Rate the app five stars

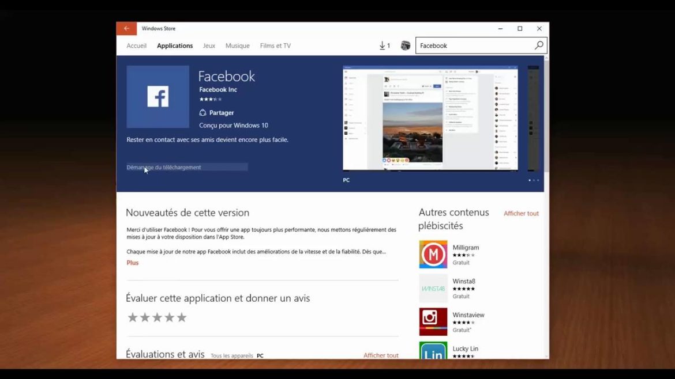click(x=182, y=317)
